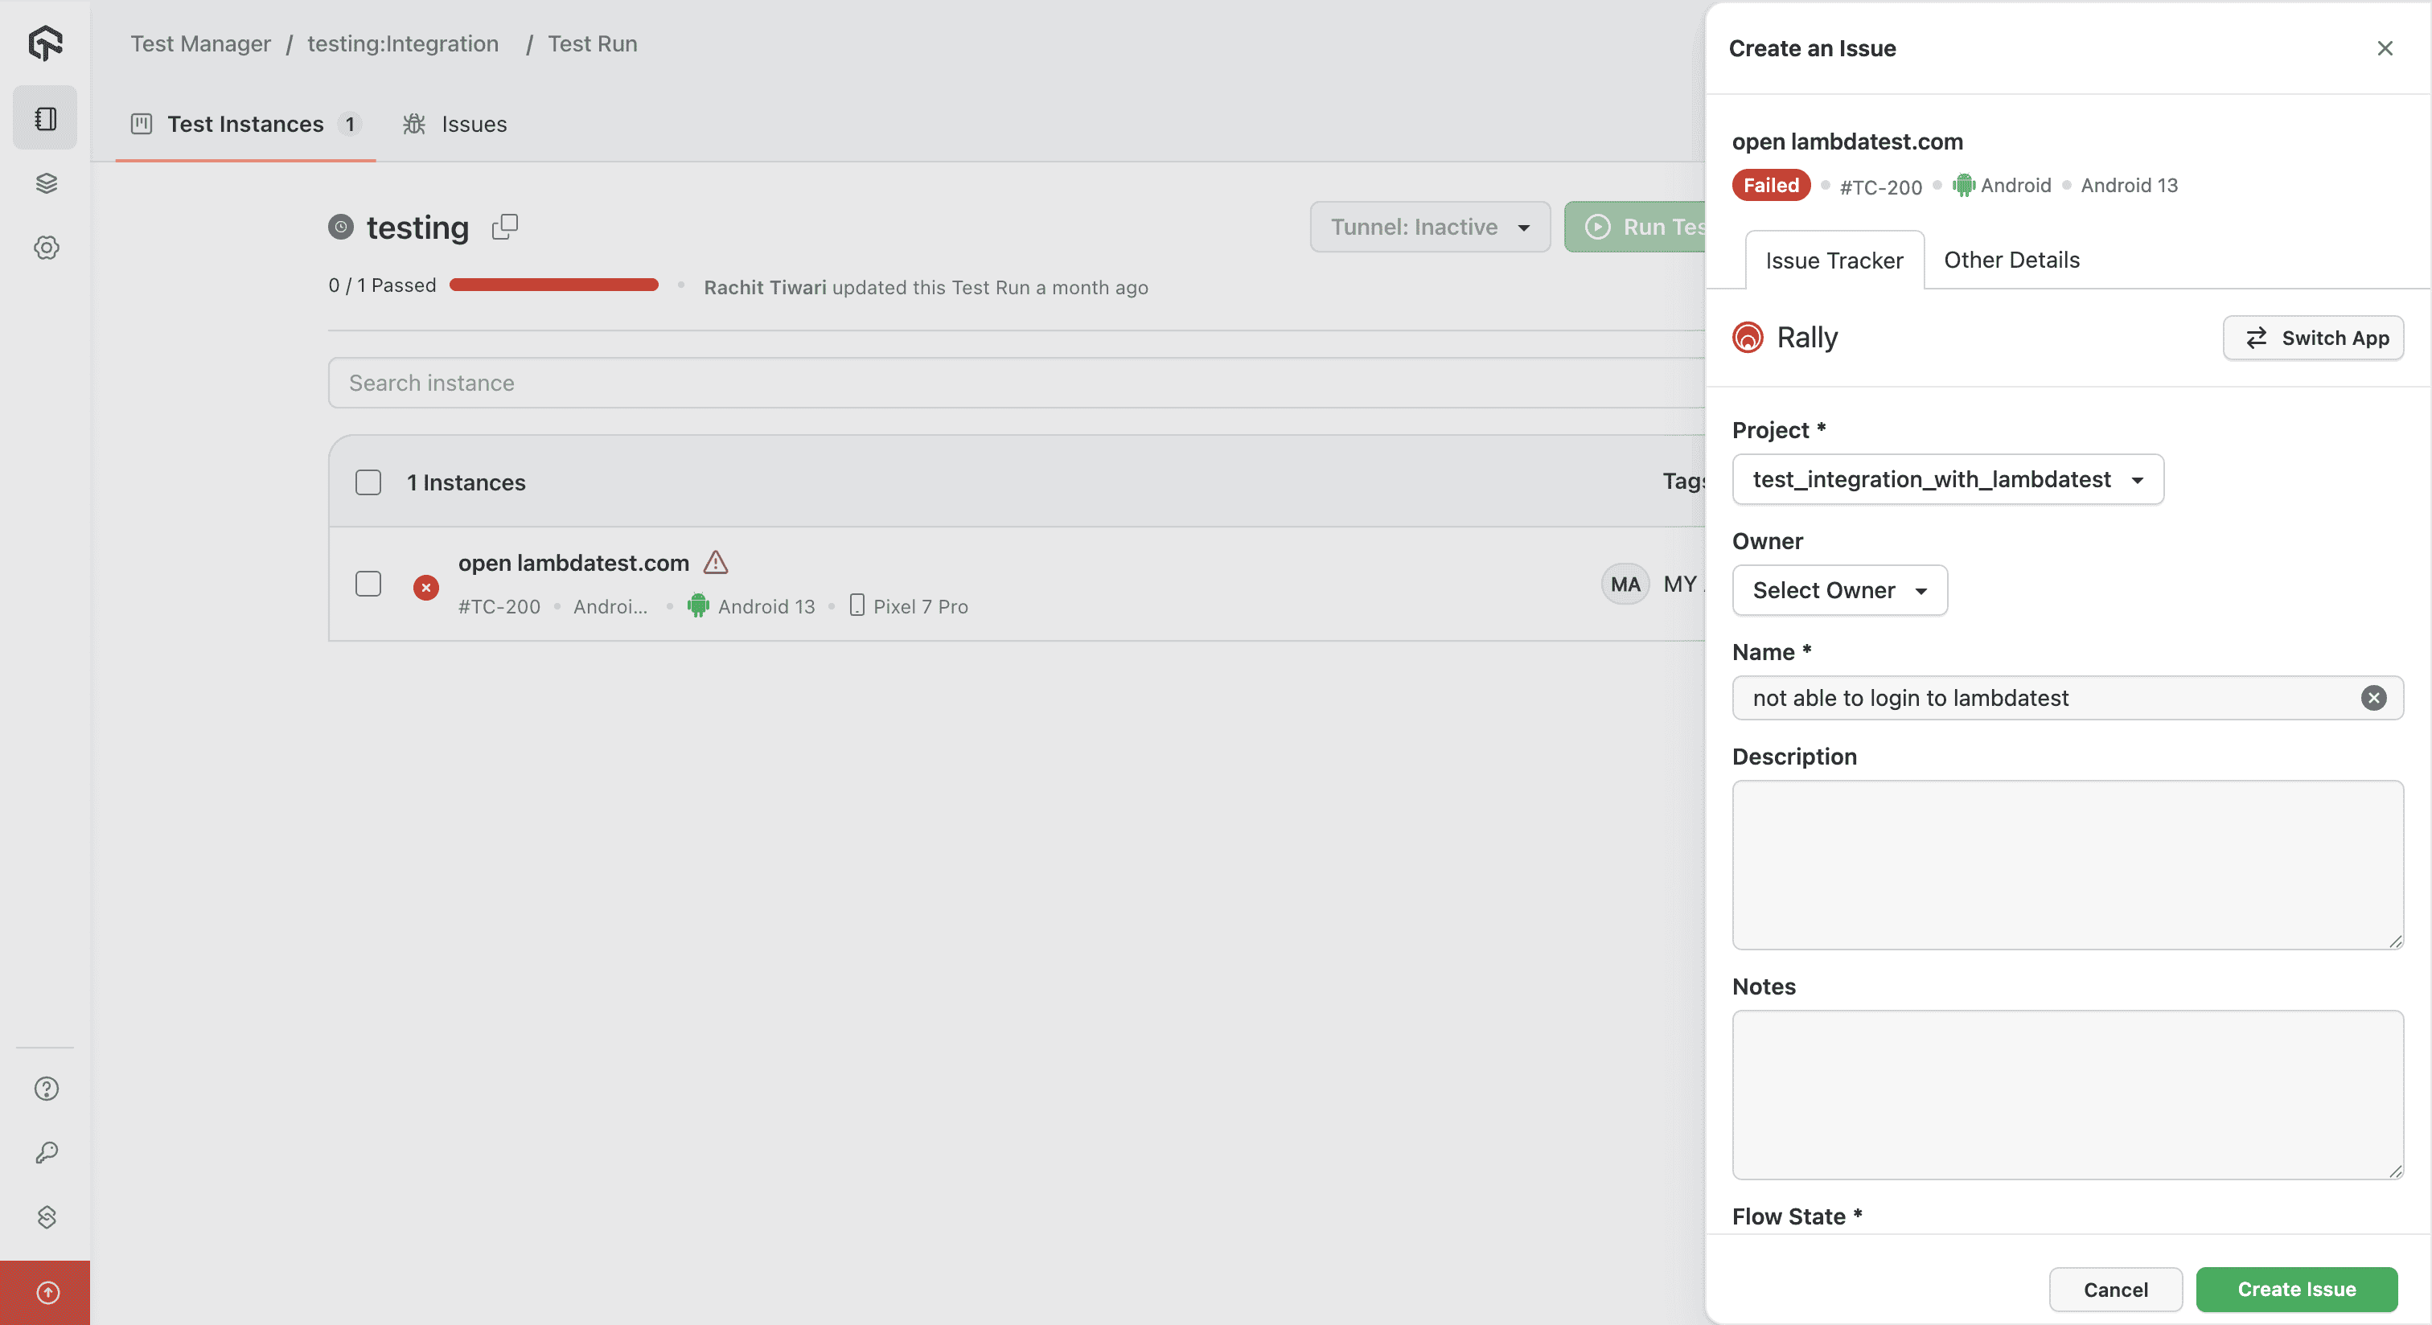
Task: Clear the Name field with X icon
Action: (x=2373, y=697)
